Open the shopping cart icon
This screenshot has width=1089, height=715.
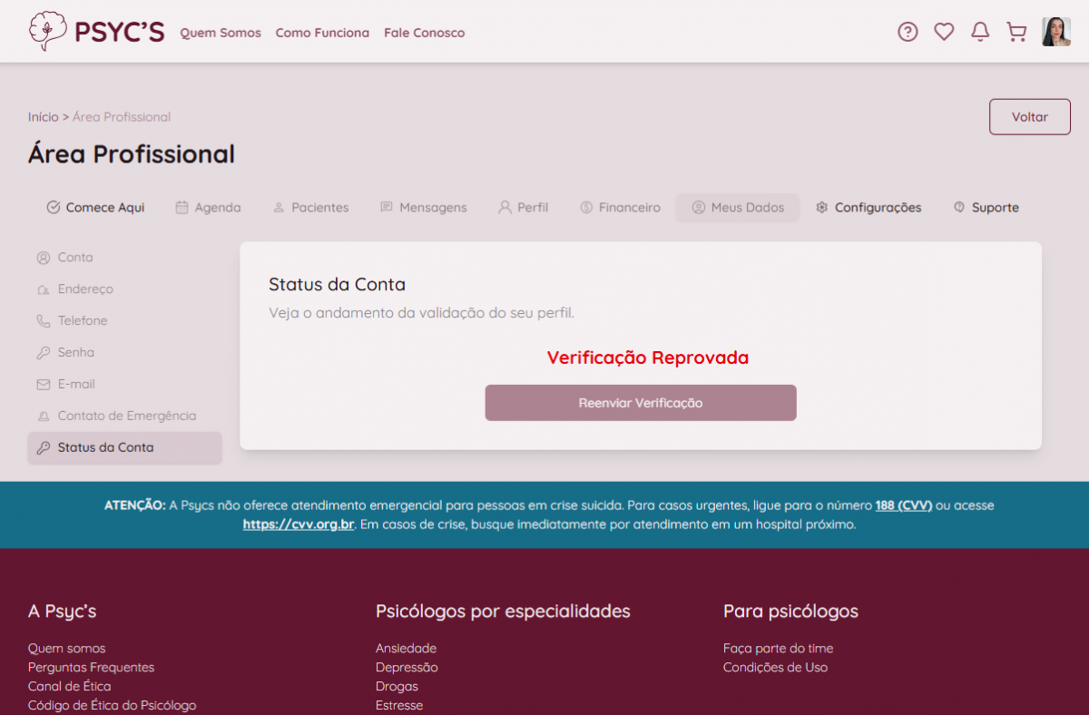(1016, 32)
